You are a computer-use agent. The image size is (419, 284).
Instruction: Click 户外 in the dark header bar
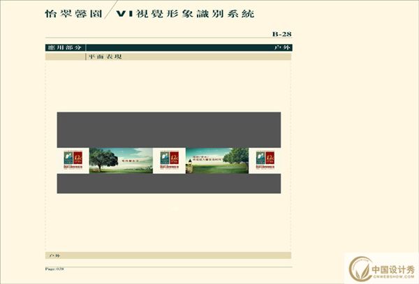click(x=282, y=47)
